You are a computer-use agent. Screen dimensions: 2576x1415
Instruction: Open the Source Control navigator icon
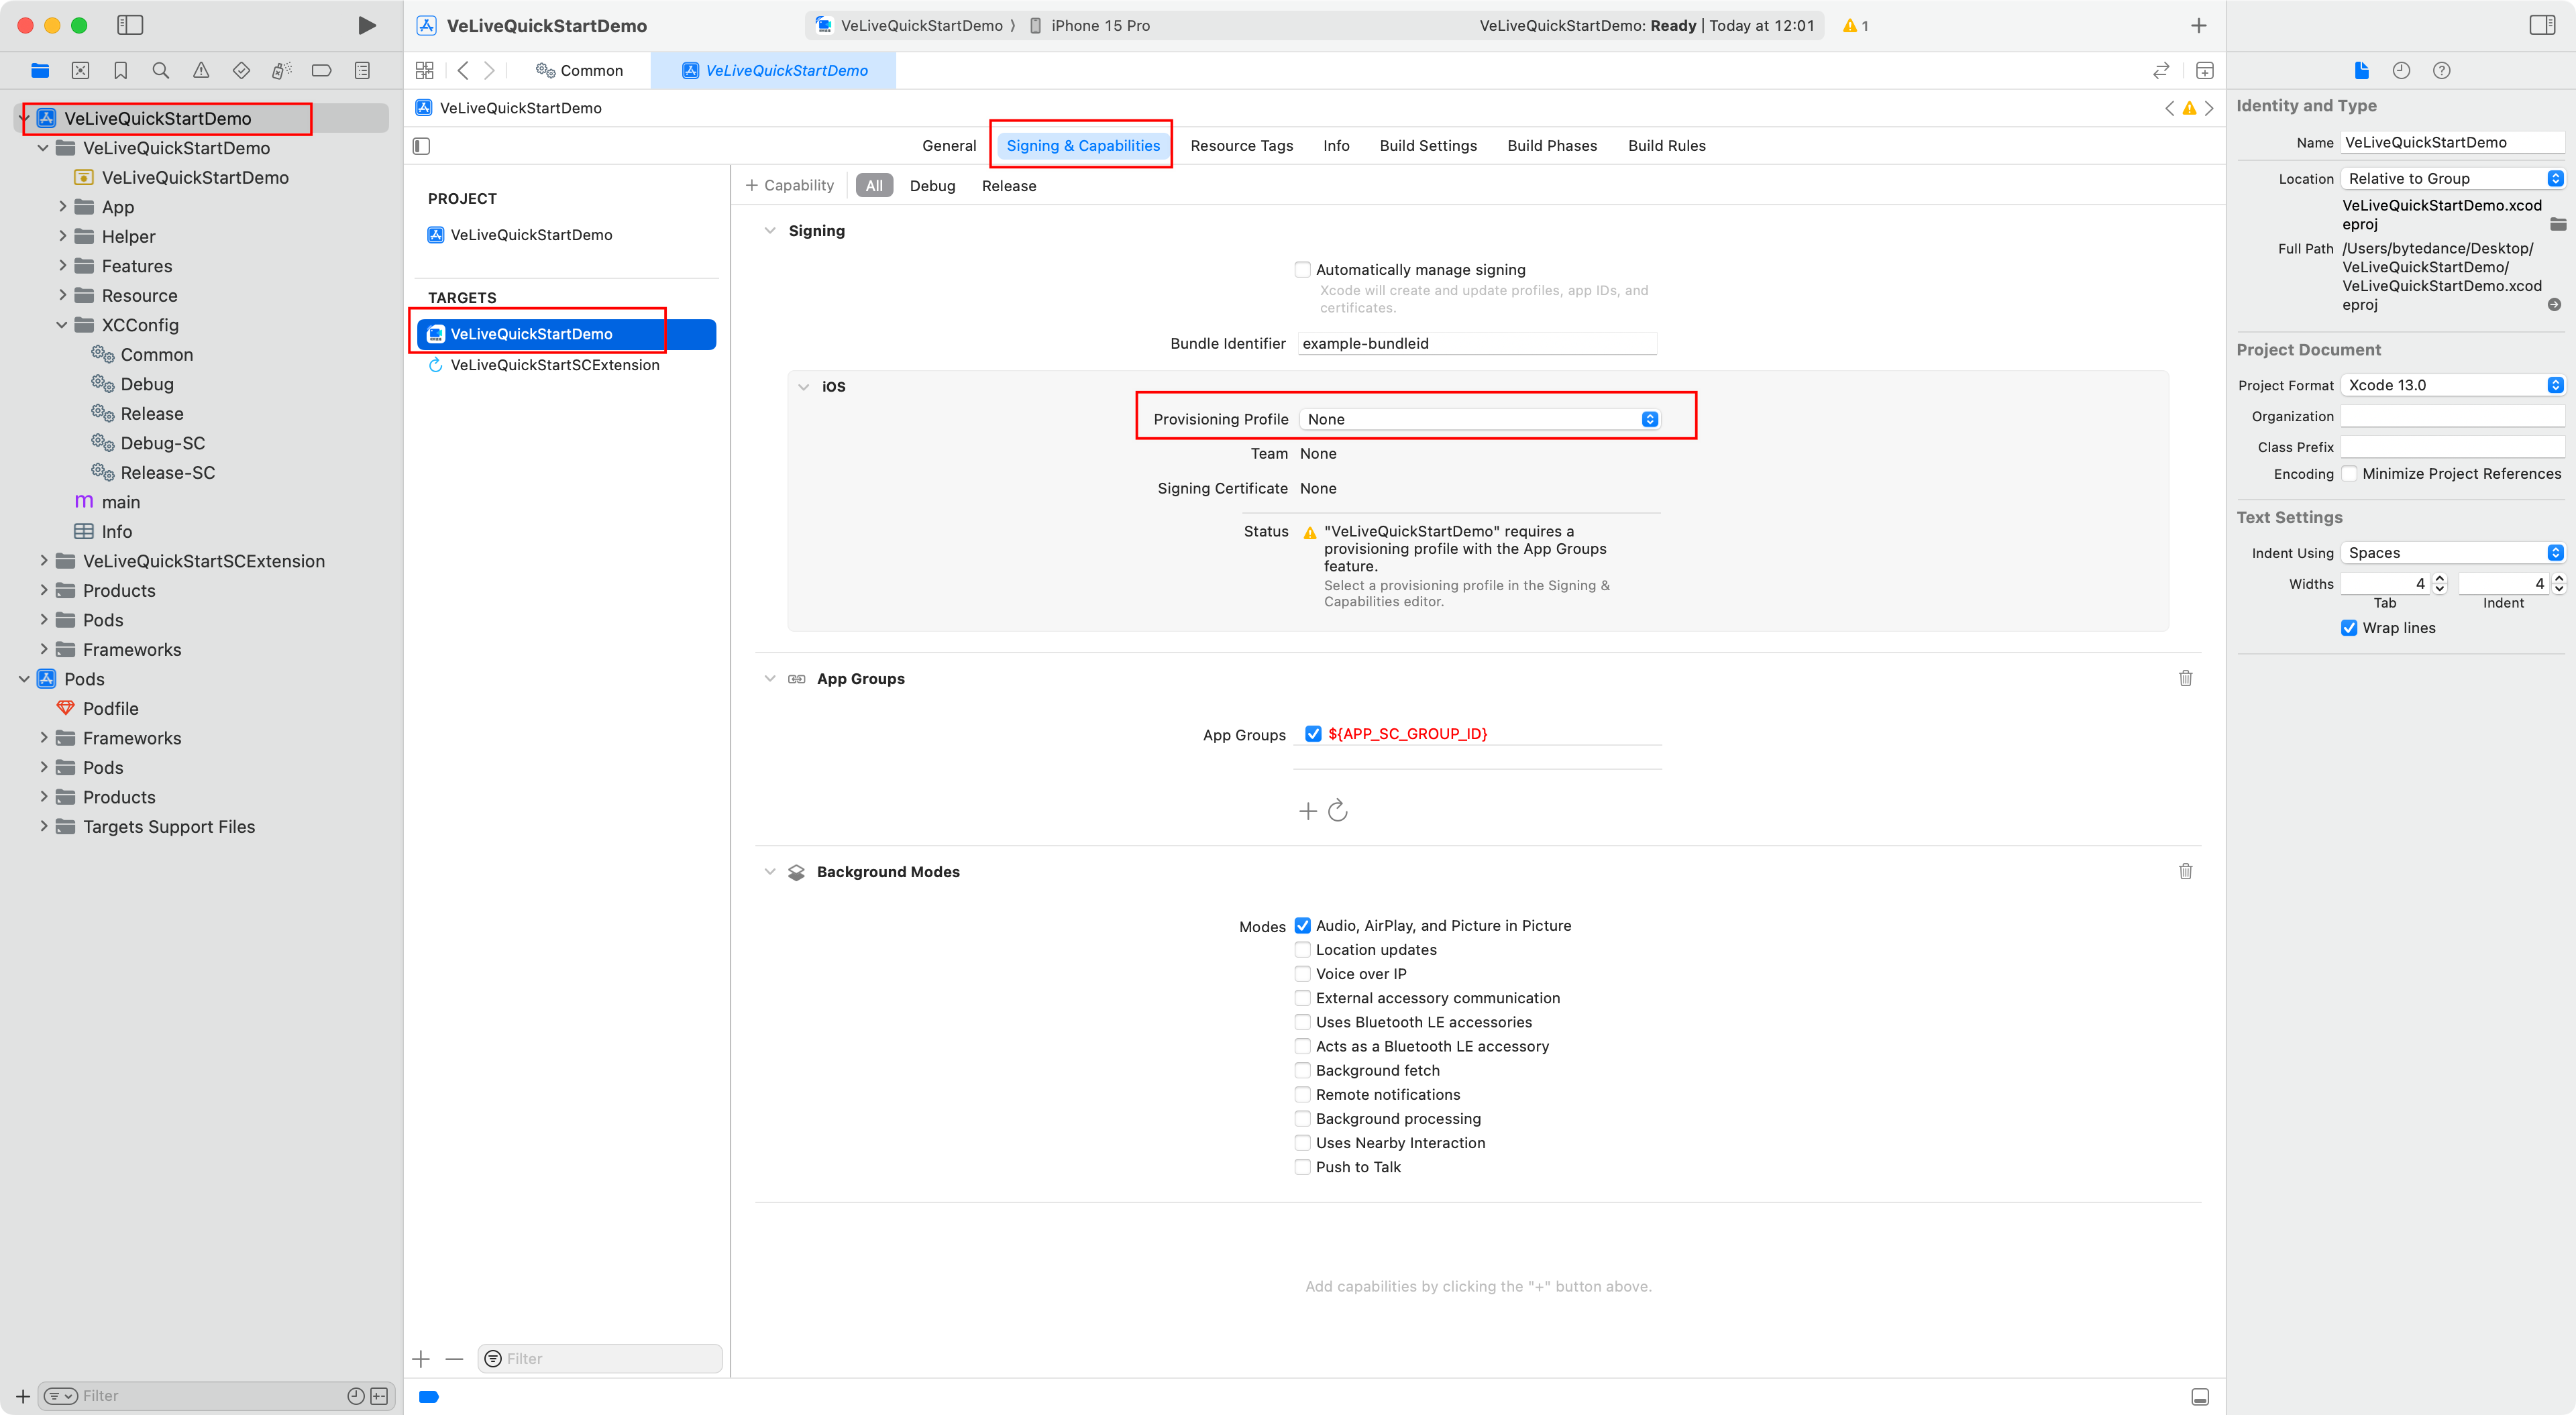click(x=81, y=70)
